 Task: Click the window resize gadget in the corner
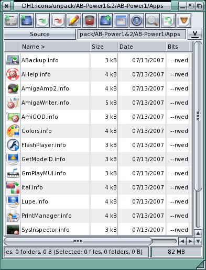click(201, 265)
